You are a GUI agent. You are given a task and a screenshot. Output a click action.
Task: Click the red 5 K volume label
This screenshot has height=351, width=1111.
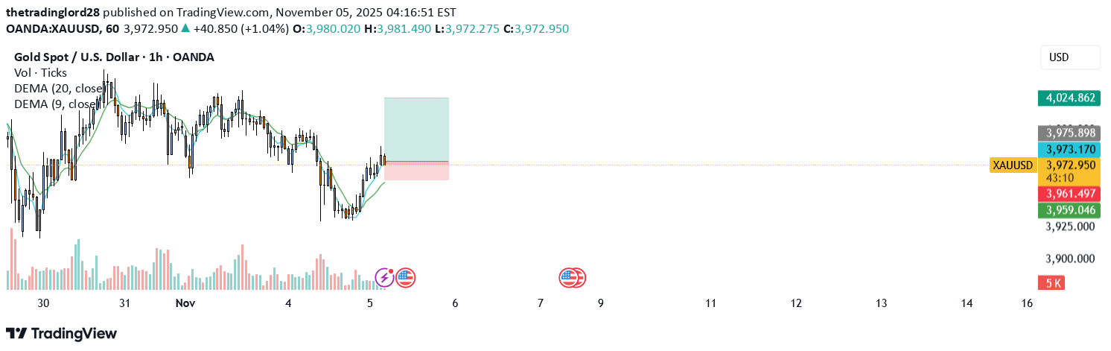(x=1054, y=283)
